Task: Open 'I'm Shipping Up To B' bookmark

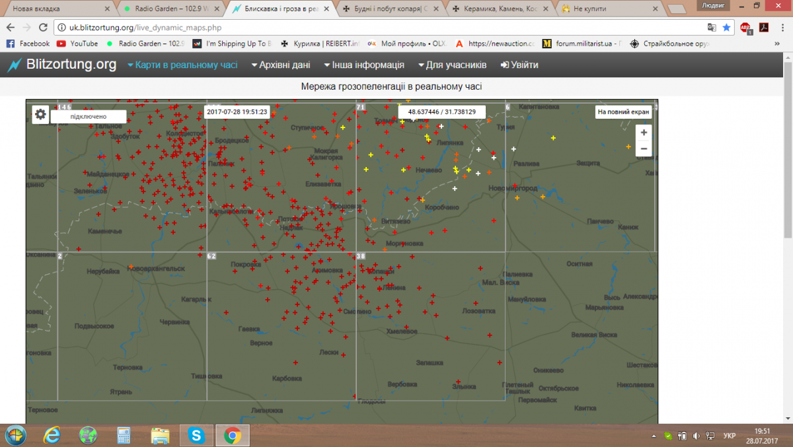Action: (231, 44)
